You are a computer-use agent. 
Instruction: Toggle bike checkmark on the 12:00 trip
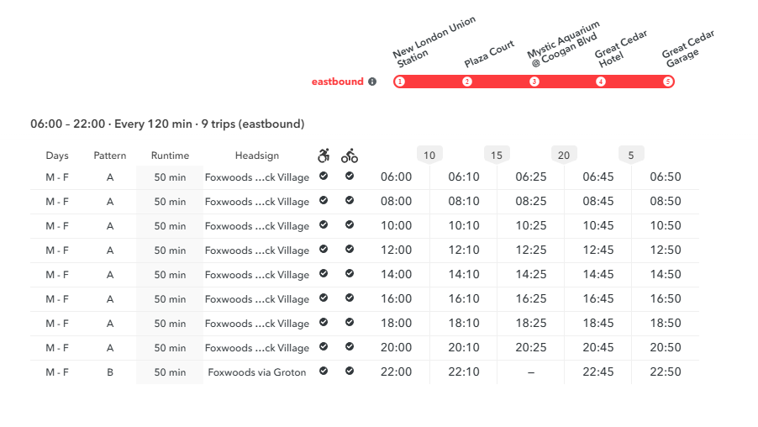coord(350,249)
